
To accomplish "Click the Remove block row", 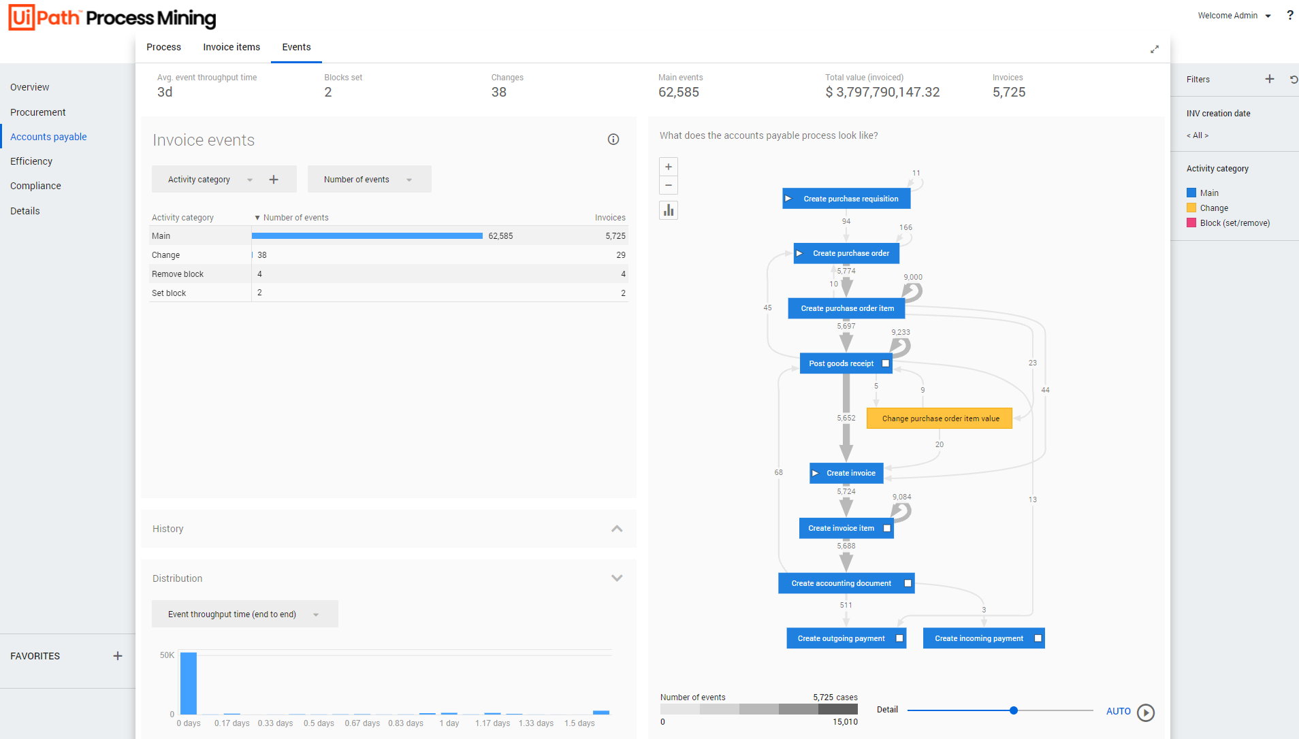I will tap(388, 274).
